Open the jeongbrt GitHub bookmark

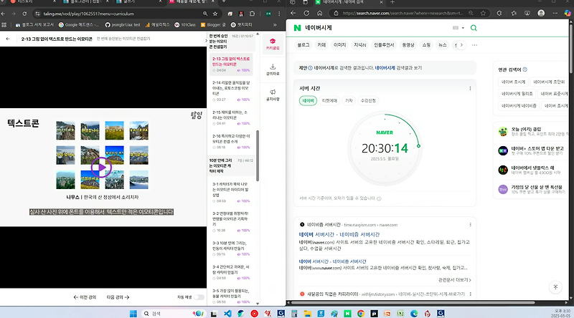pos(123,25)
